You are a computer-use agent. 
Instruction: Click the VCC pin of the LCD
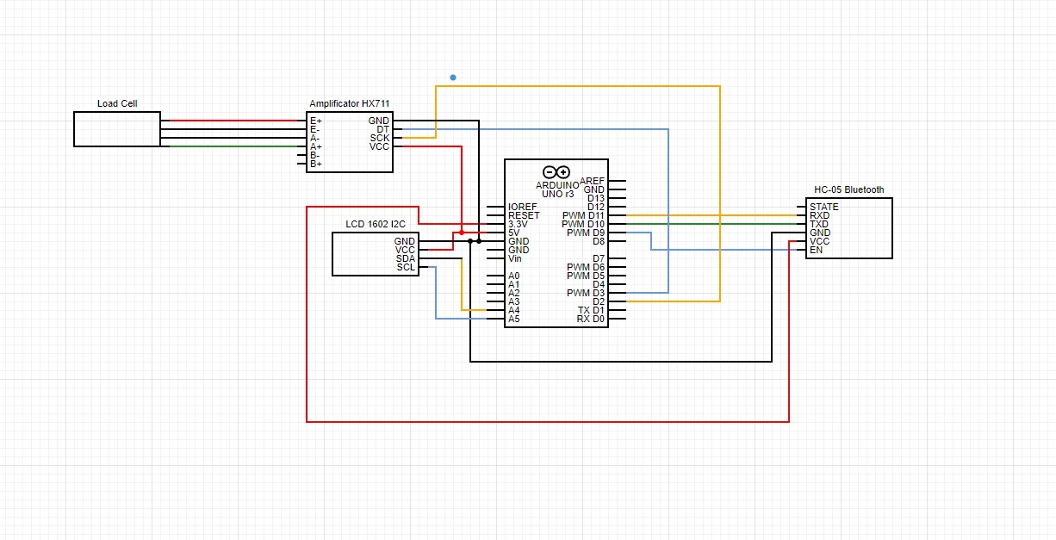pos(405,250)
